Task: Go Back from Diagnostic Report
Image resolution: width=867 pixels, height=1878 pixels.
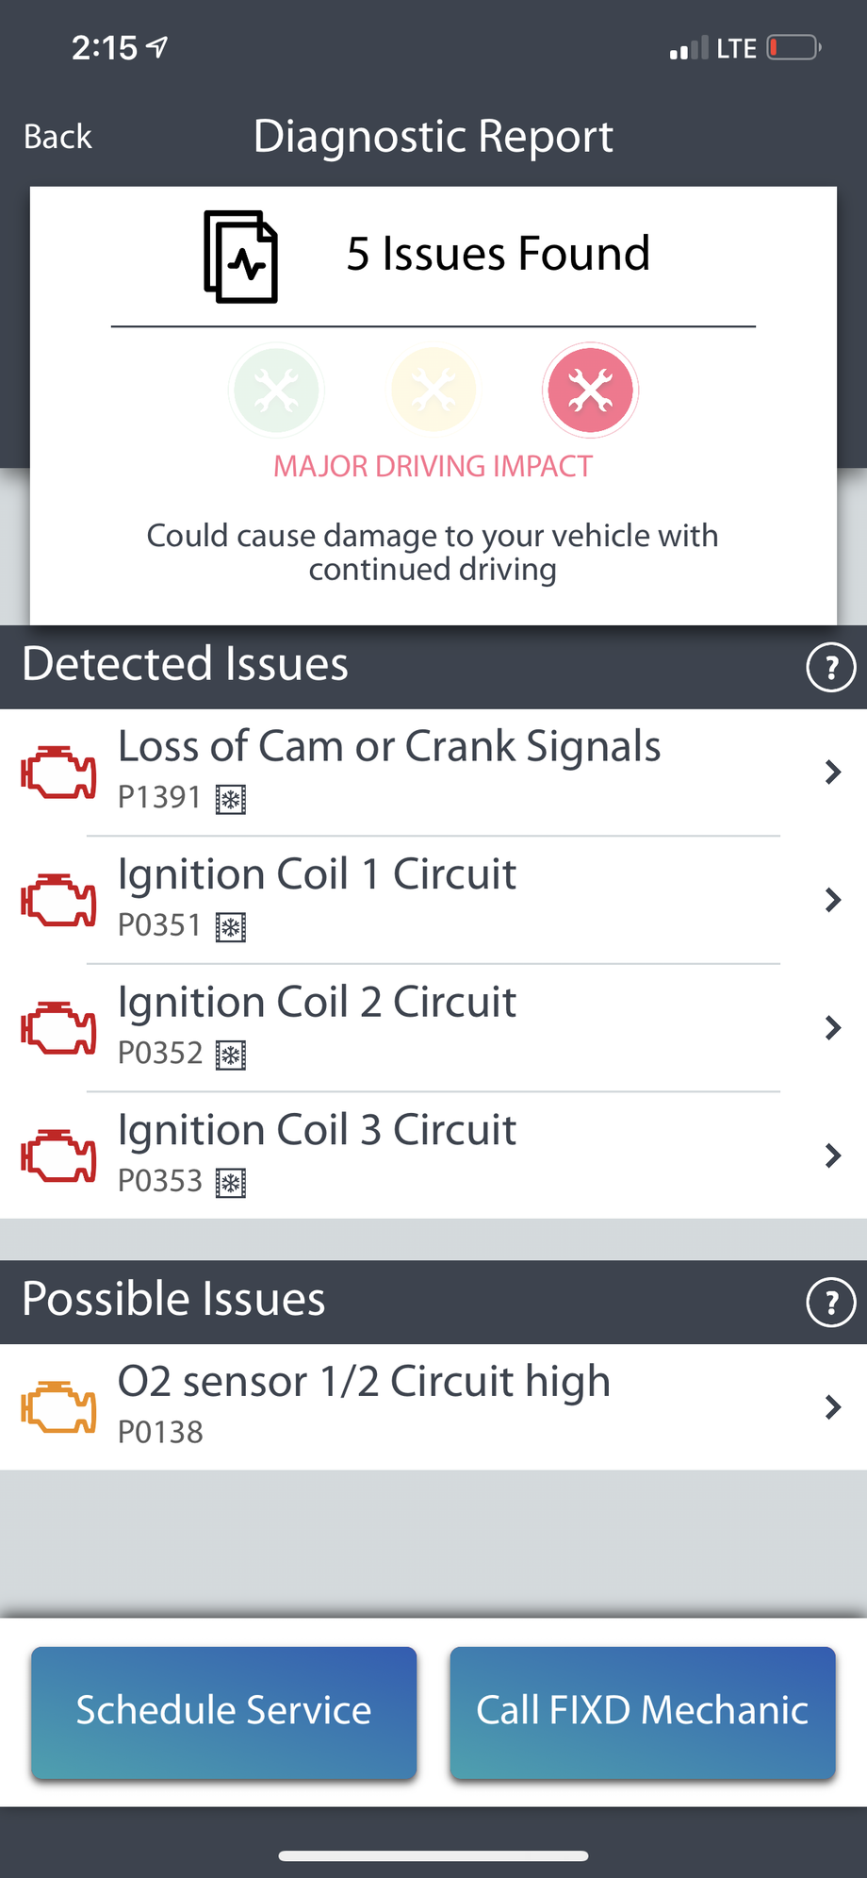Action: click(x=57, y=137)
